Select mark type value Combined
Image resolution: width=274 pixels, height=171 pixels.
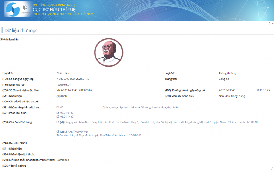click(63, 160)
